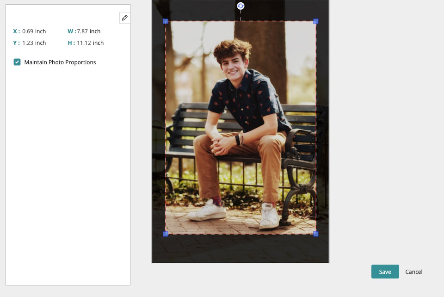The height and width of the screenshot is (297, 444).
Task: Cancel the photo crop changes
Action: [x=413, y=272]
